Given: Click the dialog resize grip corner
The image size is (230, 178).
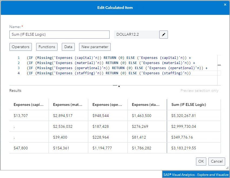Looking at the screenshot, I should [227, 168].
